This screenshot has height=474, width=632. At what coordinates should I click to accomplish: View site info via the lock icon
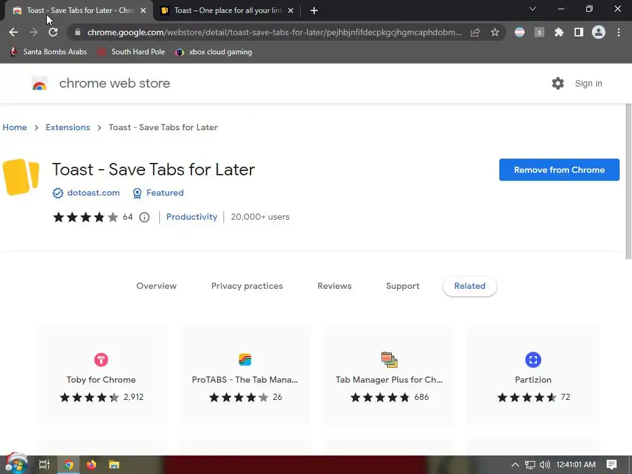coord(78,32)
